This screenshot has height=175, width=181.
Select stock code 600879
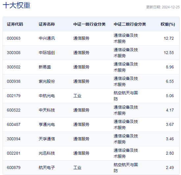point(13,168)
